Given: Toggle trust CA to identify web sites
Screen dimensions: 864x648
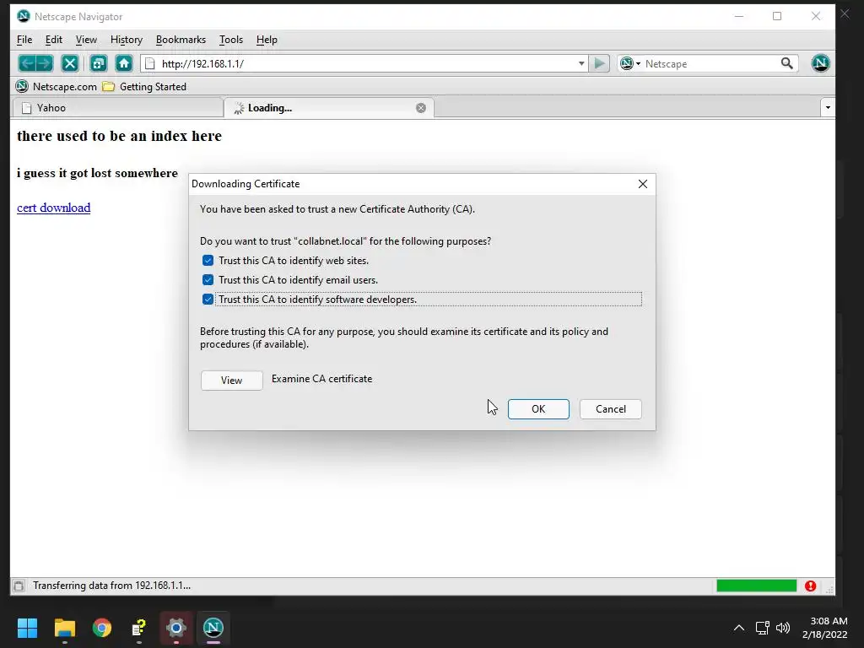Looking at the screenshot, I should (208, 261).
